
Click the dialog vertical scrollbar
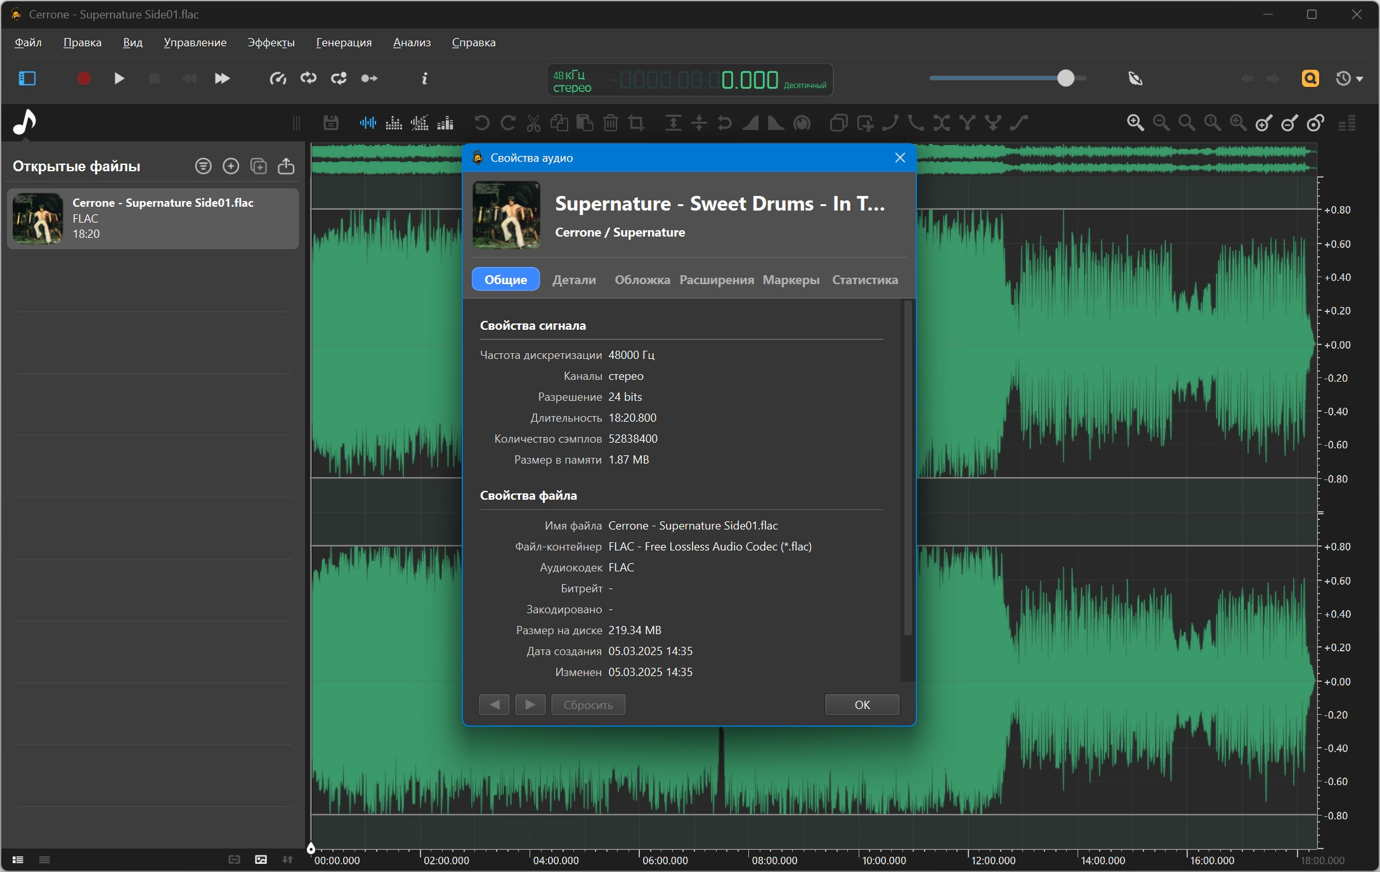908,468
